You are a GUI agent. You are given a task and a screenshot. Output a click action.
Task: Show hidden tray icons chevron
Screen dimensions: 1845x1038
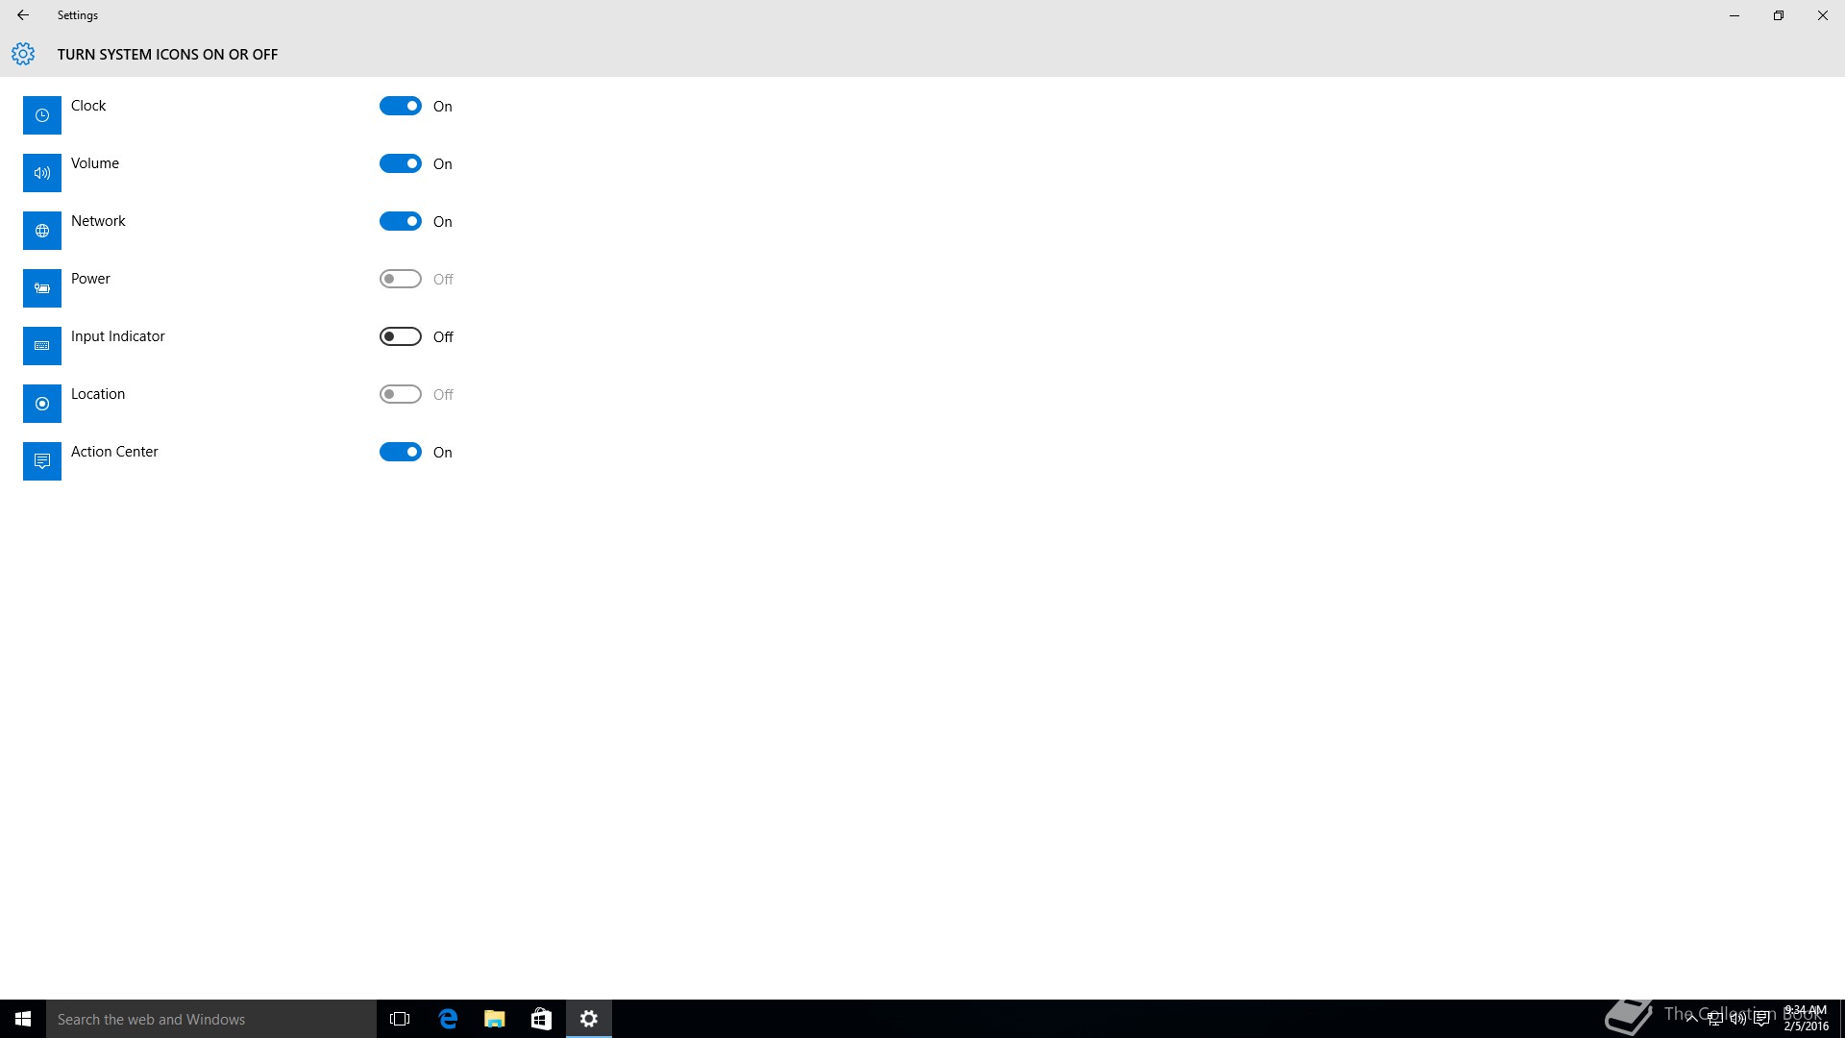(x=1691, y=1019)
